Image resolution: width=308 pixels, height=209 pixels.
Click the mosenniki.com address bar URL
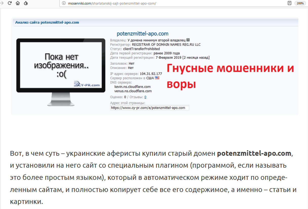(112, 3)
